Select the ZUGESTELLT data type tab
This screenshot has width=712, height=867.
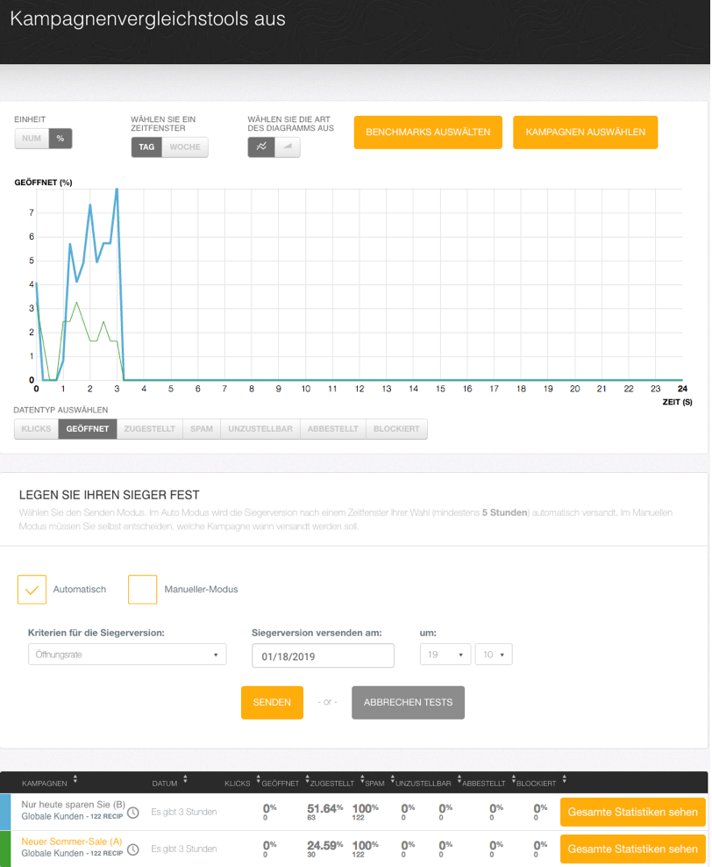pos(150,429)
